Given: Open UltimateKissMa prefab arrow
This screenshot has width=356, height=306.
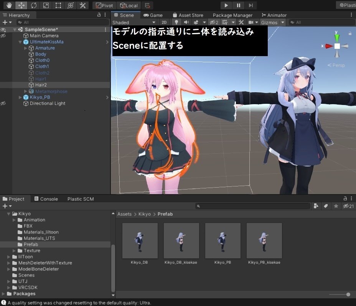Looking at the screenshot, I should pyautogui.click(x=107, y=42).
